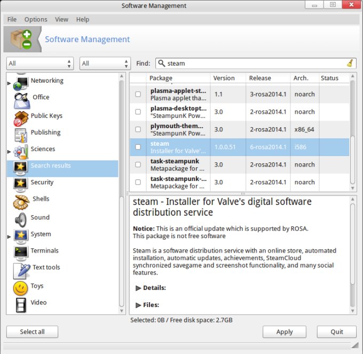Select the Search results category
The width and height of the screenshot is (363, 354).
click(62, 169)
